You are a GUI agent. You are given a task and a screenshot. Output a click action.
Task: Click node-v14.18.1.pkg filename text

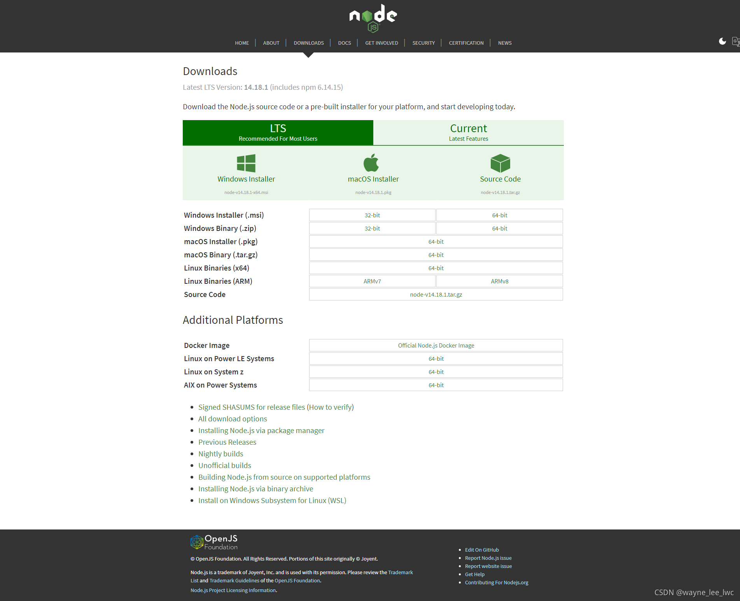click(373, 192)
